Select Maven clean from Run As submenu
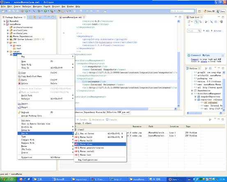Screen dimensions: 227x182 click(100, 144)
